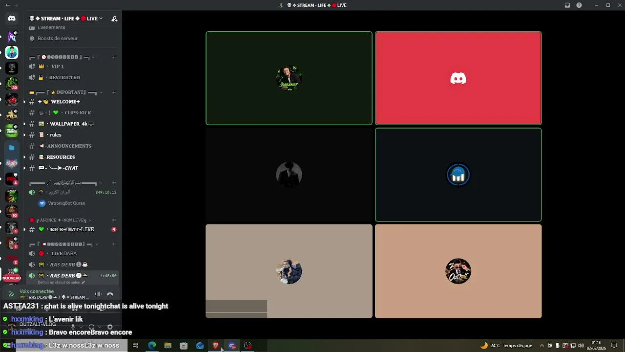Join the RAS DERB 1 voice channel
625x352 pixels.
pyautogui.click(x=72, y=264)
